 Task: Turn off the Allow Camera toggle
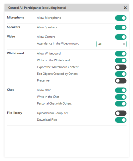pyautogui.click(x=121, y=37)
